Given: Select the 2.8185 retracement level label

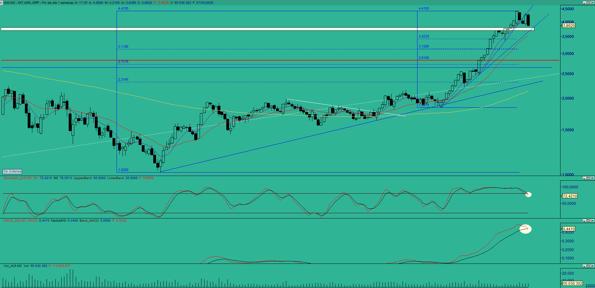Looking at the screenshot, I should [x=424, y=58].
